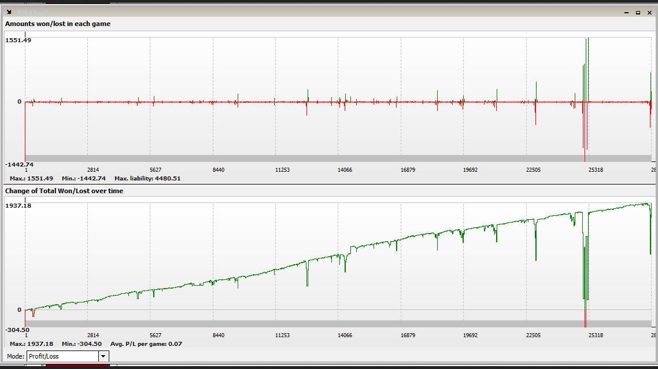
Task: Expand the Mode dropdown arrow
Action: pyautogui.click(x=103, y=356)
